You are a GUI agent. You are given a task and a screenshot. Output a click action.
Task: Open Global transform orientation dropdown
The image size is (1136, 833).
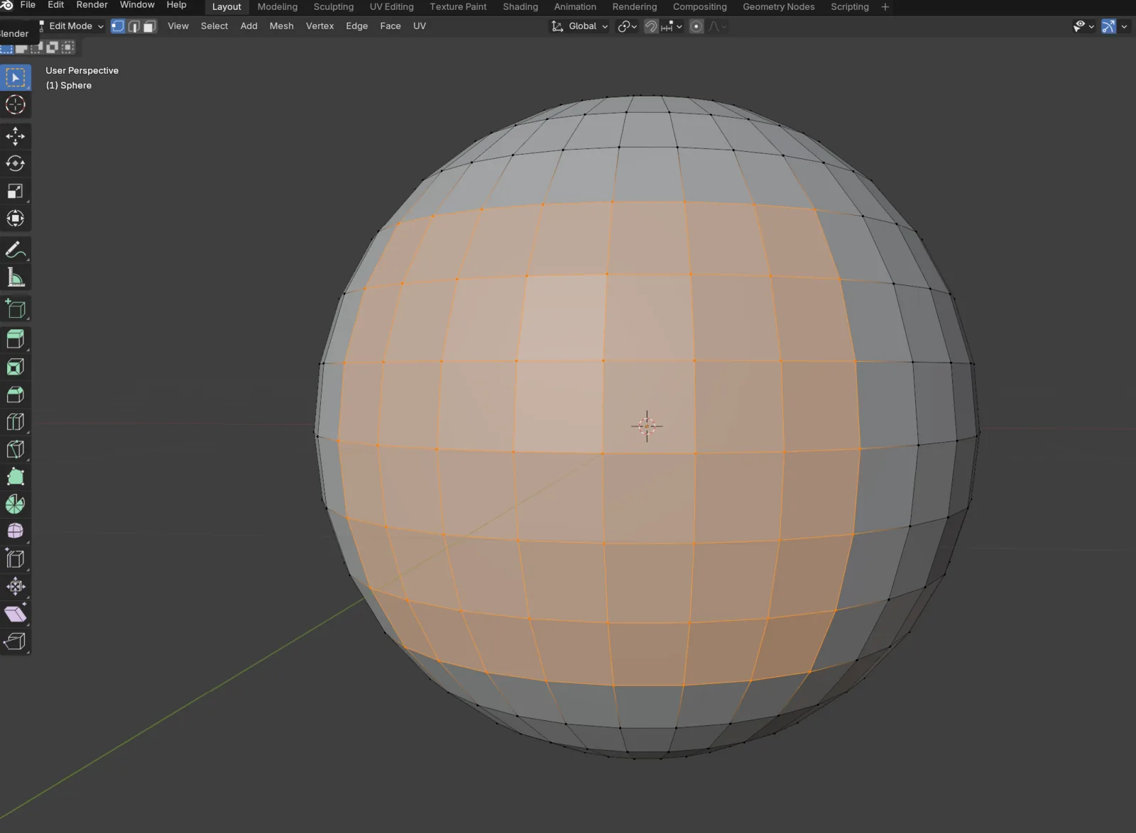(x=579, y=26)
